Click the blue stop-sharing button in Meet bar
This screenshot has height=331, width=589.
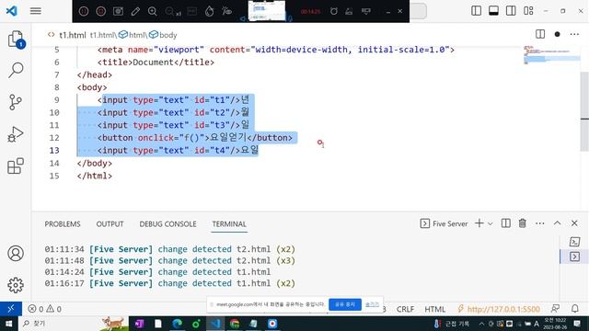coord(345,304)
